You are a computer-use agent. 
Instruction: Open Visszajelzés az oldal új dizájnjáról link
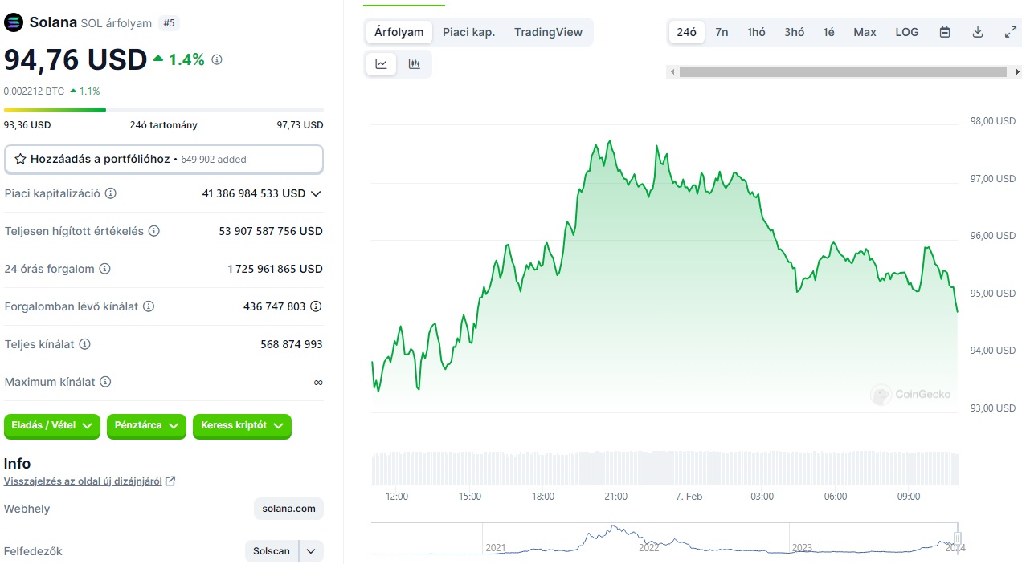(x=89, y=481)
